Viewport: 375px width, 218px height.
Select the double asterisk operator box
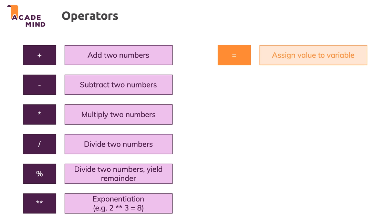[40, 204]
